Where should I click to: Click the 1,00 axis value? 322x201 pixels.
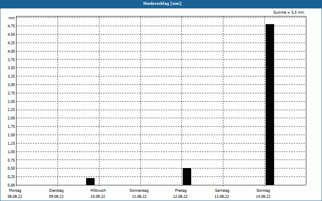pyautogui.click(x=12, y=152)
